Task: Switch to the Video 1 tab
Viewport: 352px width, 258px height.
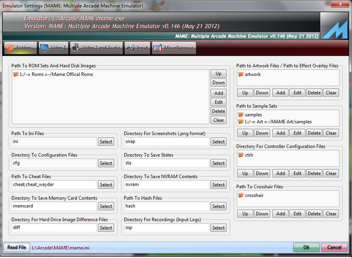Action: pos(53,47)
